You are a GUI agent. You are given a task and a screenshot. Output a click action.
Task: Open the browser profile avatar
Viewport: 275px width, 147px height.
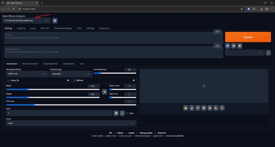267,9
